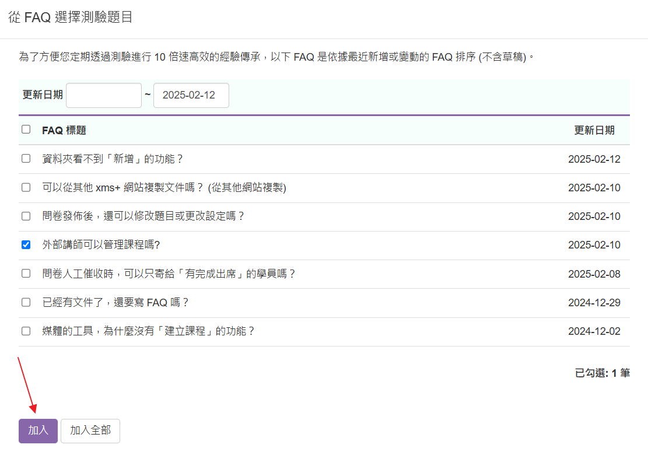Check the box for 問卷發佈後 question
Image resolution: width=648 pixels, height=455 pixels.
pyautogui.click(x=26, y=216)
